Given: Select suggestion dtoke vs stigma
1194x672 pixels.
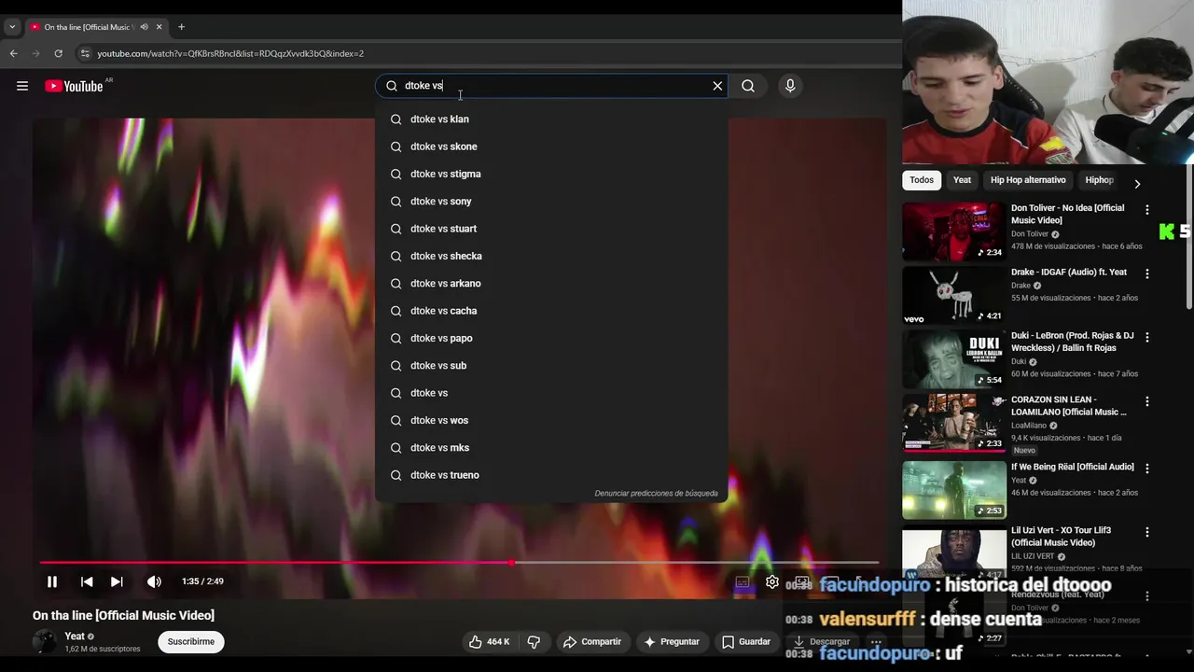Looking at the screenshot, I should (551, 174).
